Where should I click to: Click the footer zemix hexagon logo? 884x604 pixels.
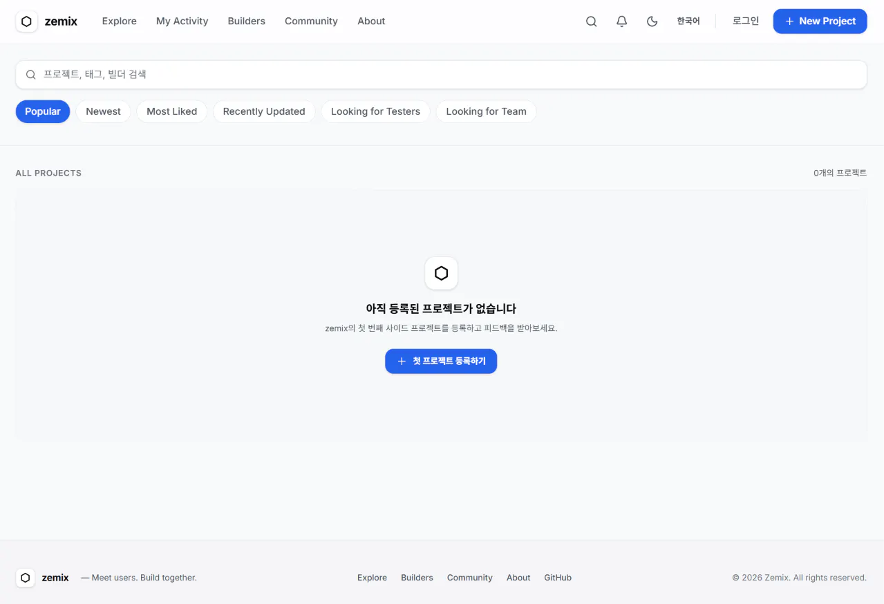(26, 578)
